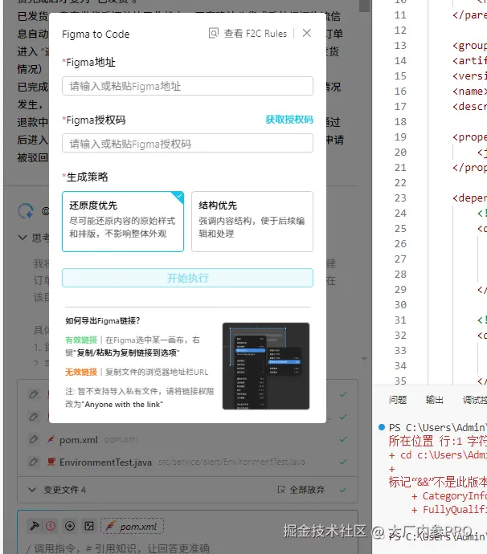Select the 还原度优先 strategy card

click(x=123, y=222)
